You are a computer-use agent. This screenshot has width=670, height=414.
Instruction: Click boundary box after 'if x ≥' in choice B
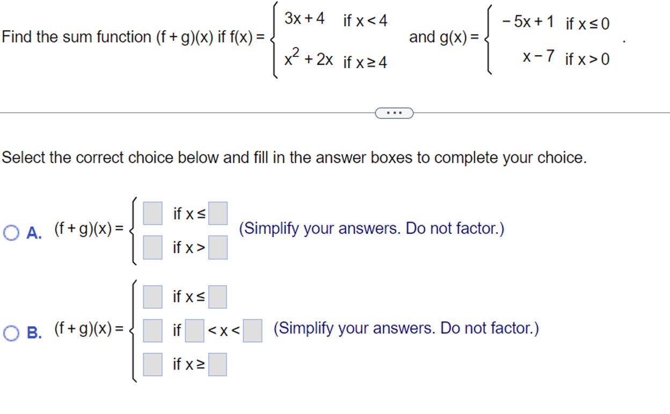(x=218, y=365)
